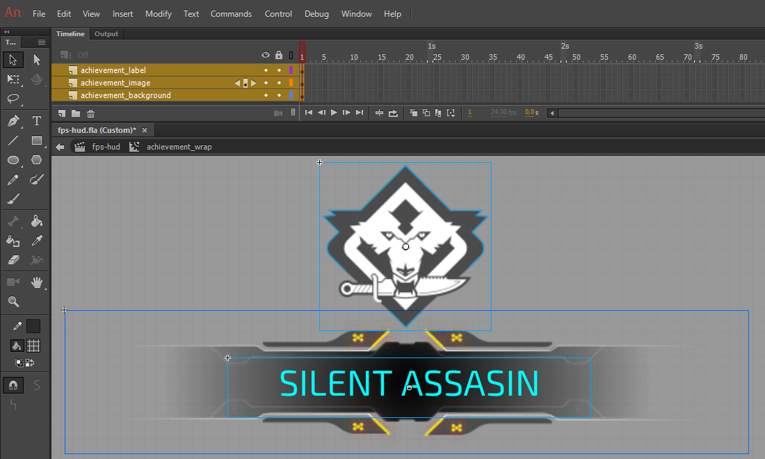Go to the first frame
Viewport: 765px width, 459px height.
(x=308, y=113)
